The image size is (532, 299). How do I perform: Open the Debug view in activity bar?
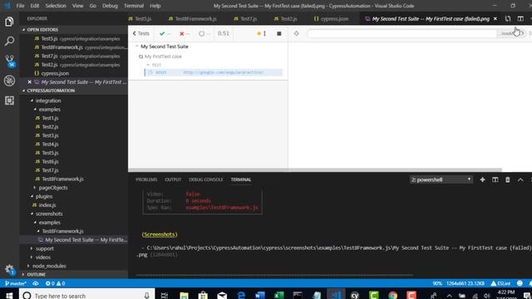[9, 81]
